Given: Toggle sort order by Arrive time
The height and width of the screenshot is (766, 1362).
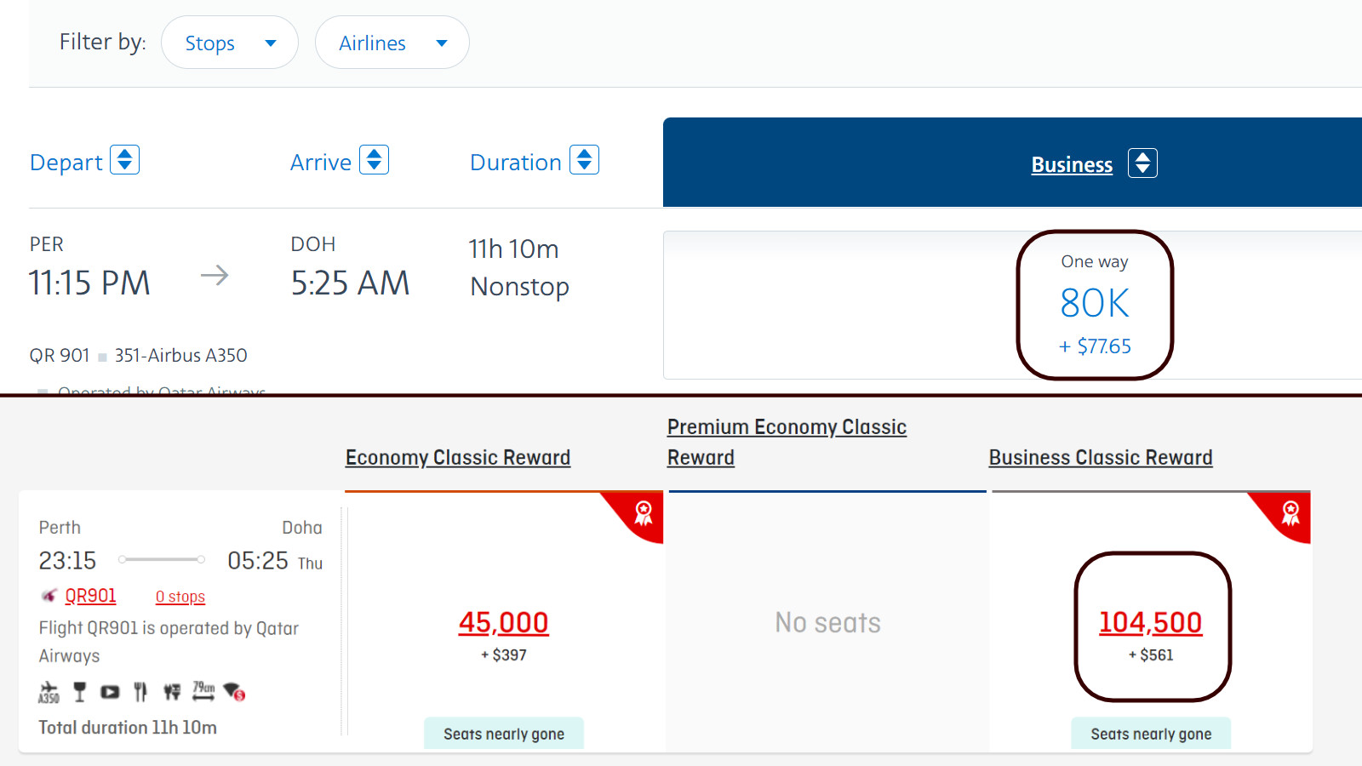Looking at the screenshot, I should (374, 160).
